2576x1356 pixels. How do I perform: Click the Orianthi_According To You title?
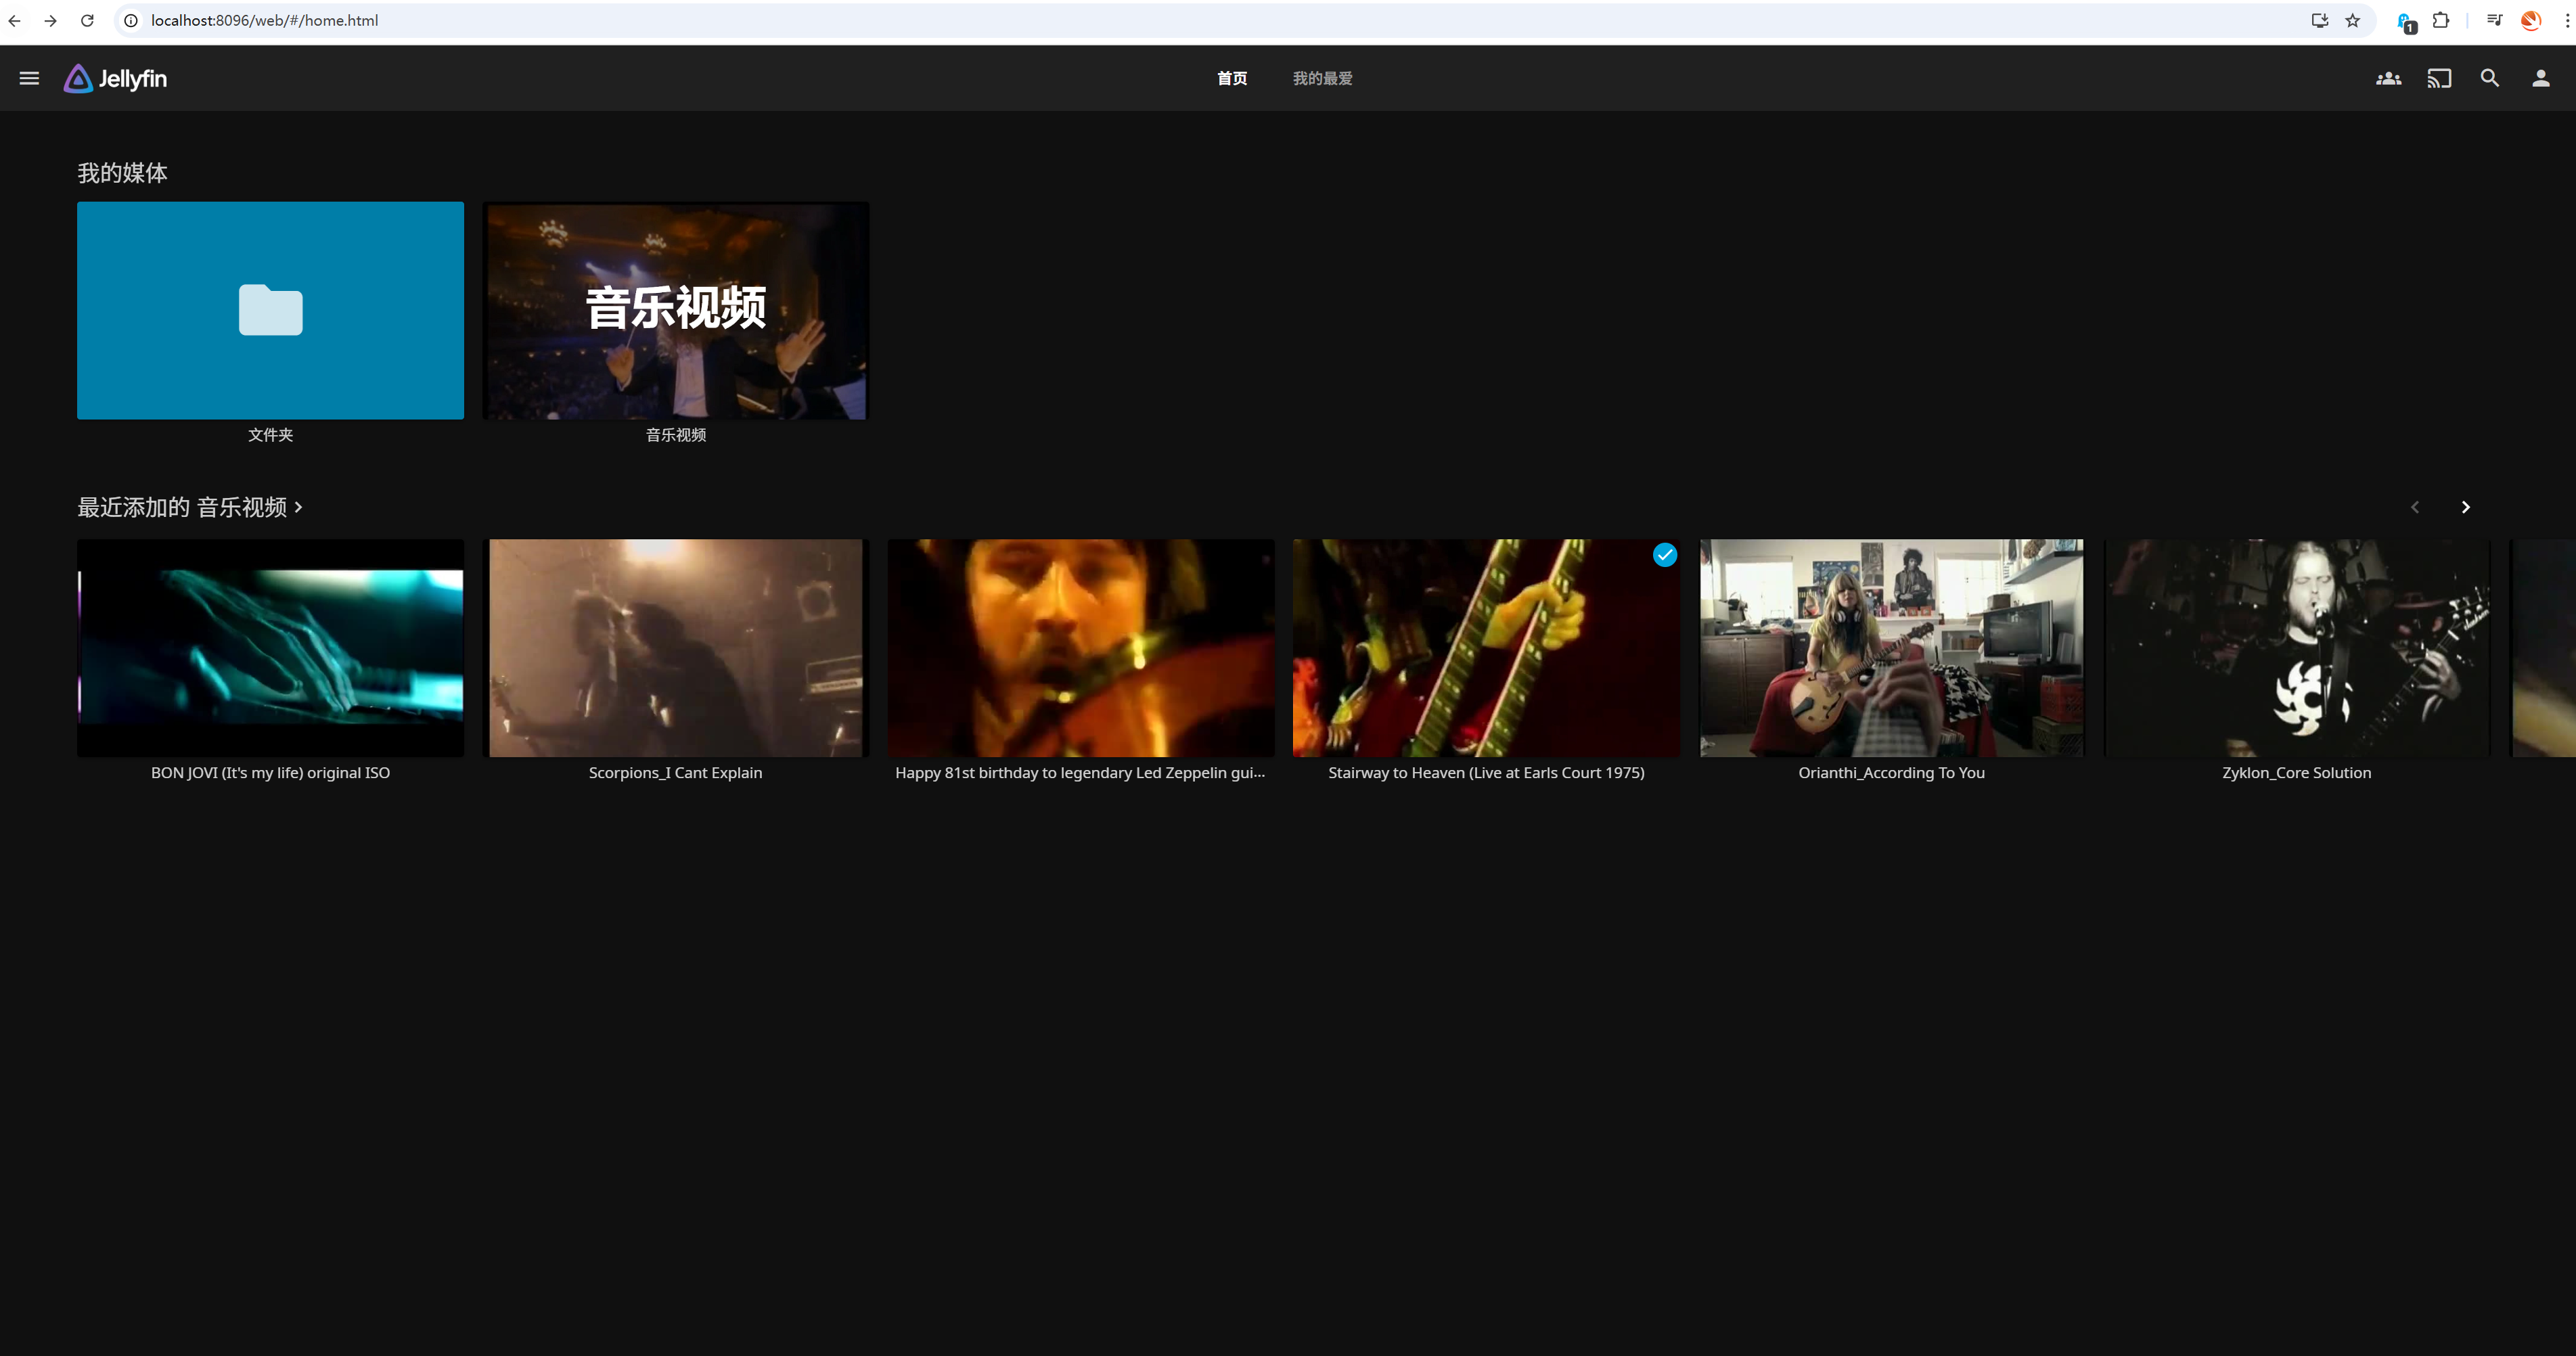[x=1891, y=773]
